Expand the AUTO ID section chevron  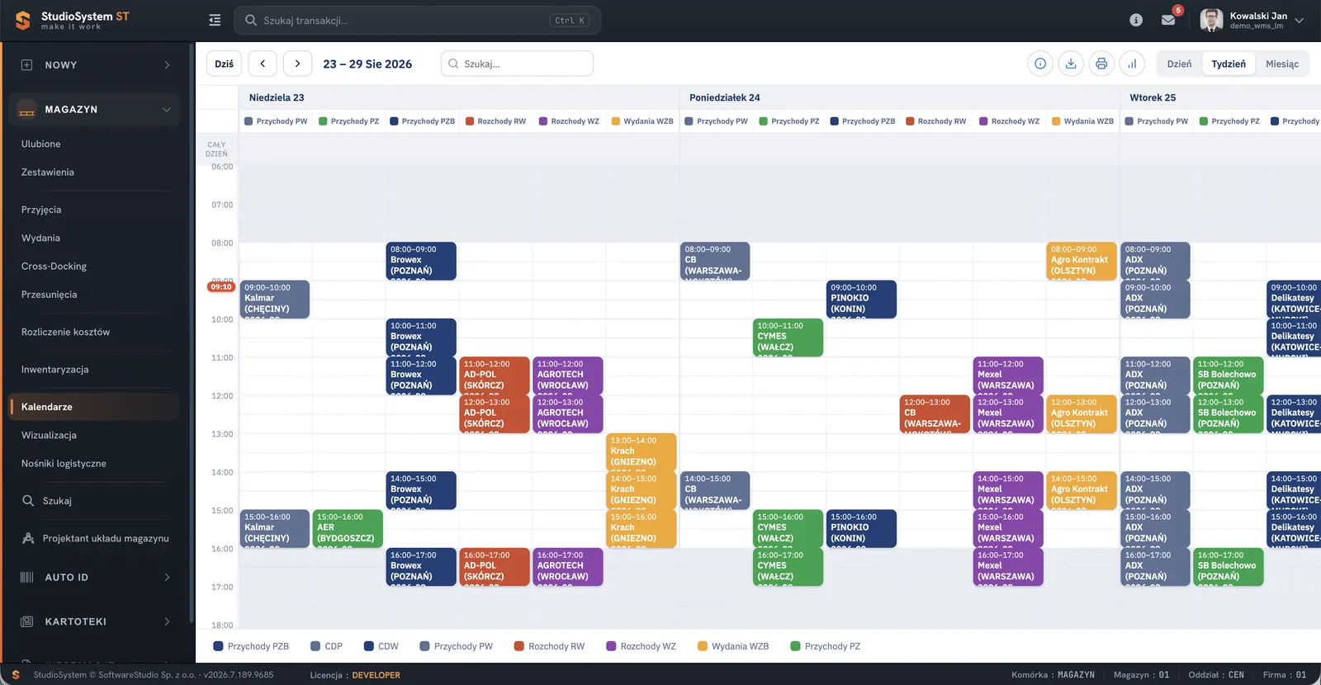click(x=167, y=578)
